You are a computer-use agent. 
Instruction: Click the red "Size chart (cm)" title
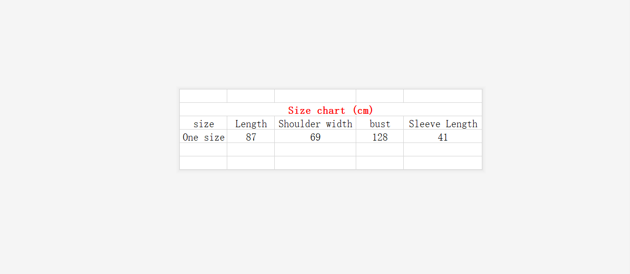pos(330,110)
